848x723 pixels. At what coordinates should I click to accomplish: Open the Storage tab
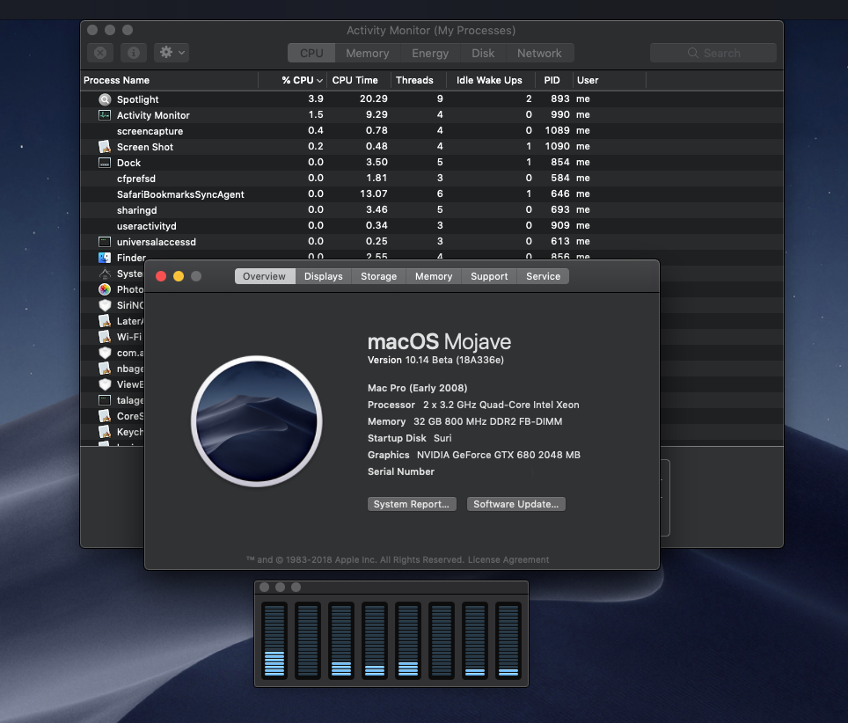(378, 276)
